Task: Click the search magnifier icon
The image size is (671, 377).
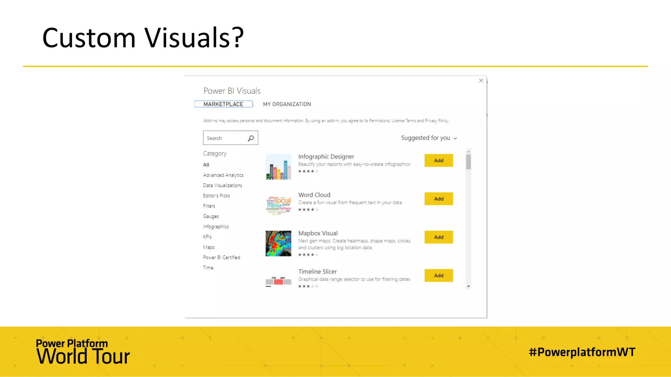Action: point(251,138)
